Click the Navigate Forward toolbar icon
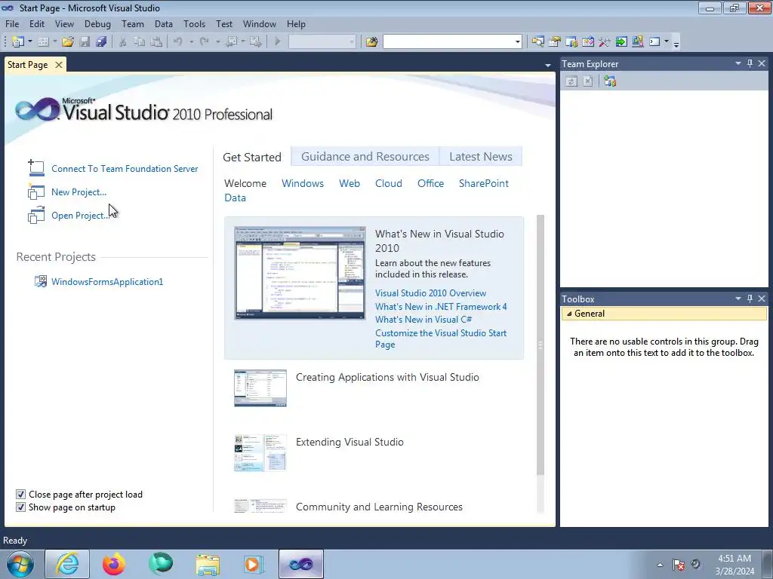 point(256,42)
